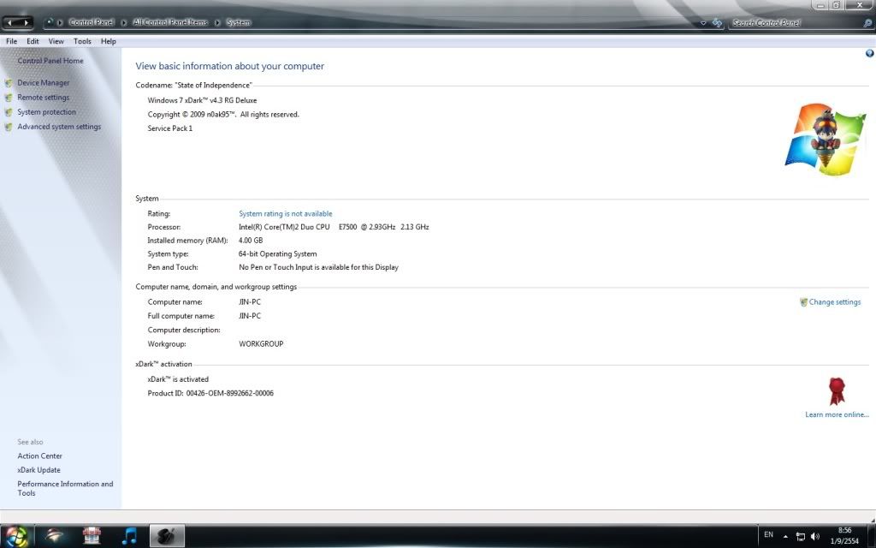Open xDark Update link
This screenshot has width=876, height=548.
coord(38,470)
